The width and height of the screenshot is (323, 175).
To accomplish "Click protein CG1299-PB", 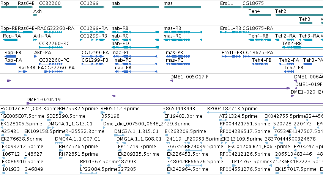I will pyautogui.click(x=95, y=60).
